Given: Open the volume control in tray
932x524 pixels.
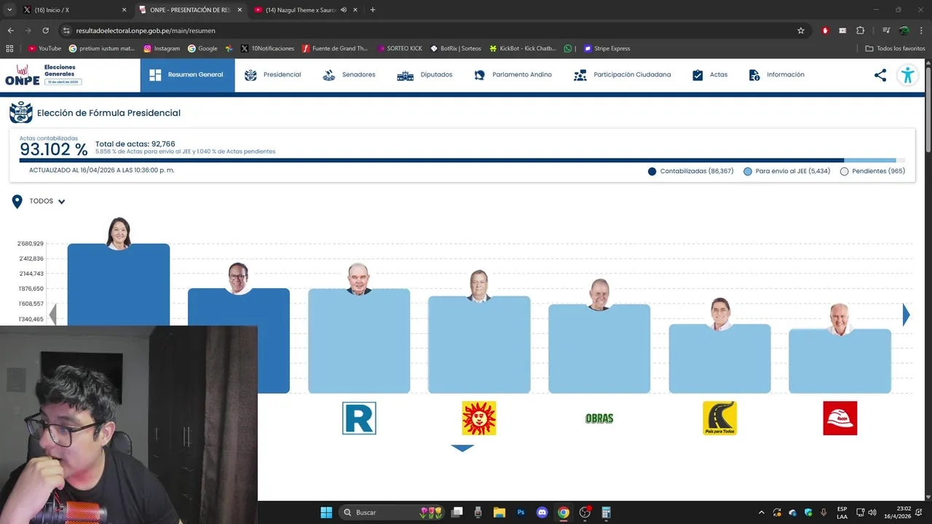Looking at the screenshot, I should point(872,512).
